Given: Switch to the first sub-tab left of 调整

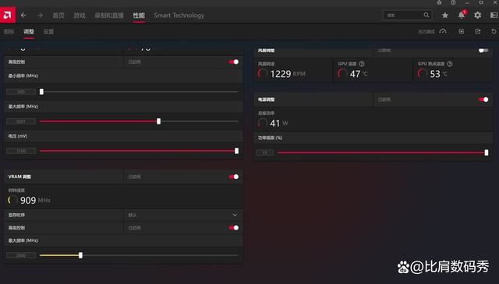Looking at the screenshot, I should [x=9, y=31].
